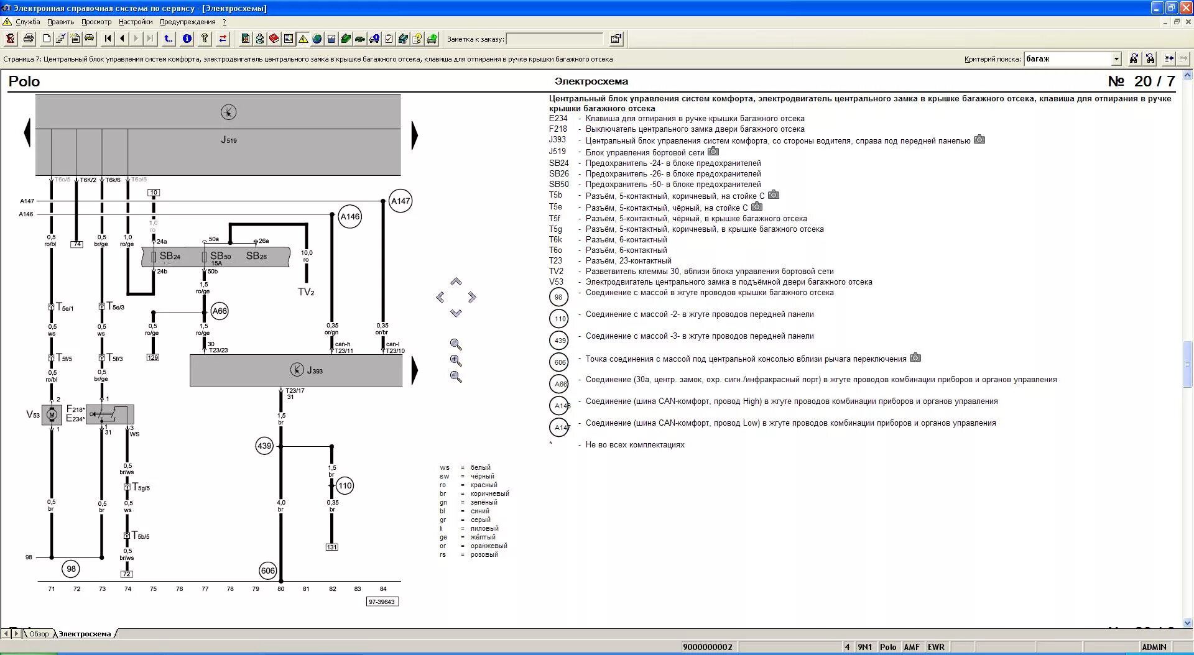
Task: Open camera photo for ground point 606
Action: pos(915,357)
